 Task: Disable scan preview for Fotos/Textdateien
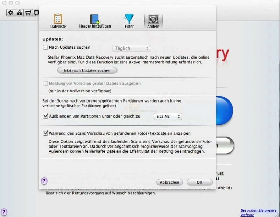[45, 133]
